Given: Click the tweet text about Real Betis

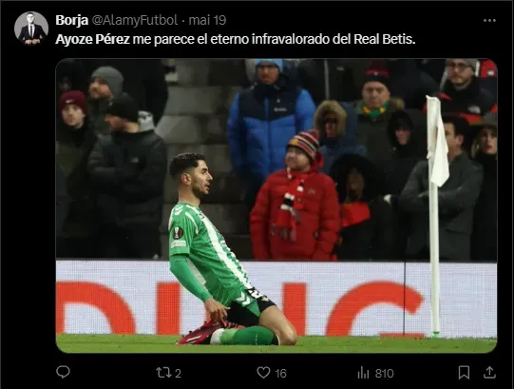Looking at the screenshot, I should pos(236,39).
